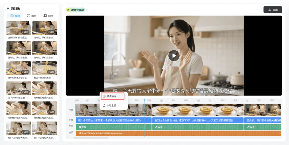The image size is (289, 145).
Task: Select the second subtitle clip 看到这个金黄诱人
Action: click(x=198, y=120)
